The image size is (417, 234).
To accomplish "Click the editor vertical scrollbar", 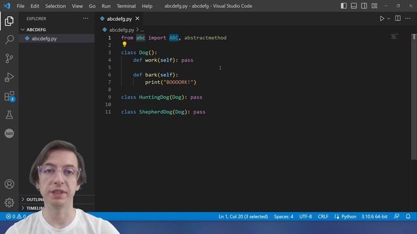I will click(414, 97).
